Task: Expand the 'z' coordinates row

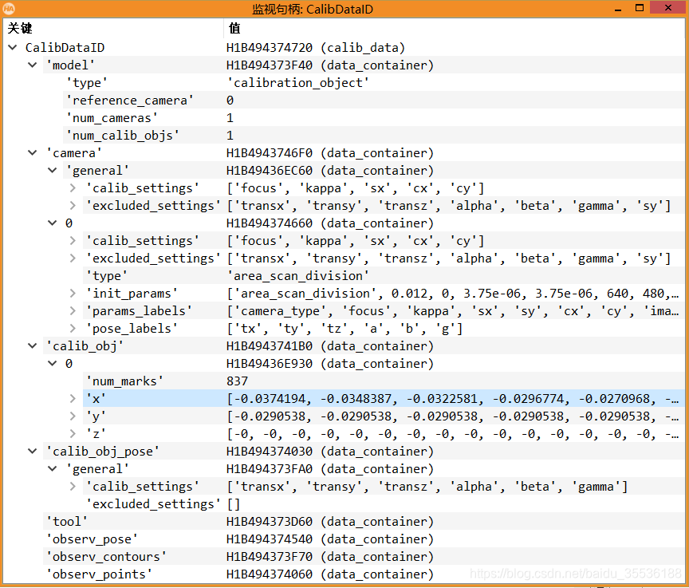Action: (x=73, y=434)
